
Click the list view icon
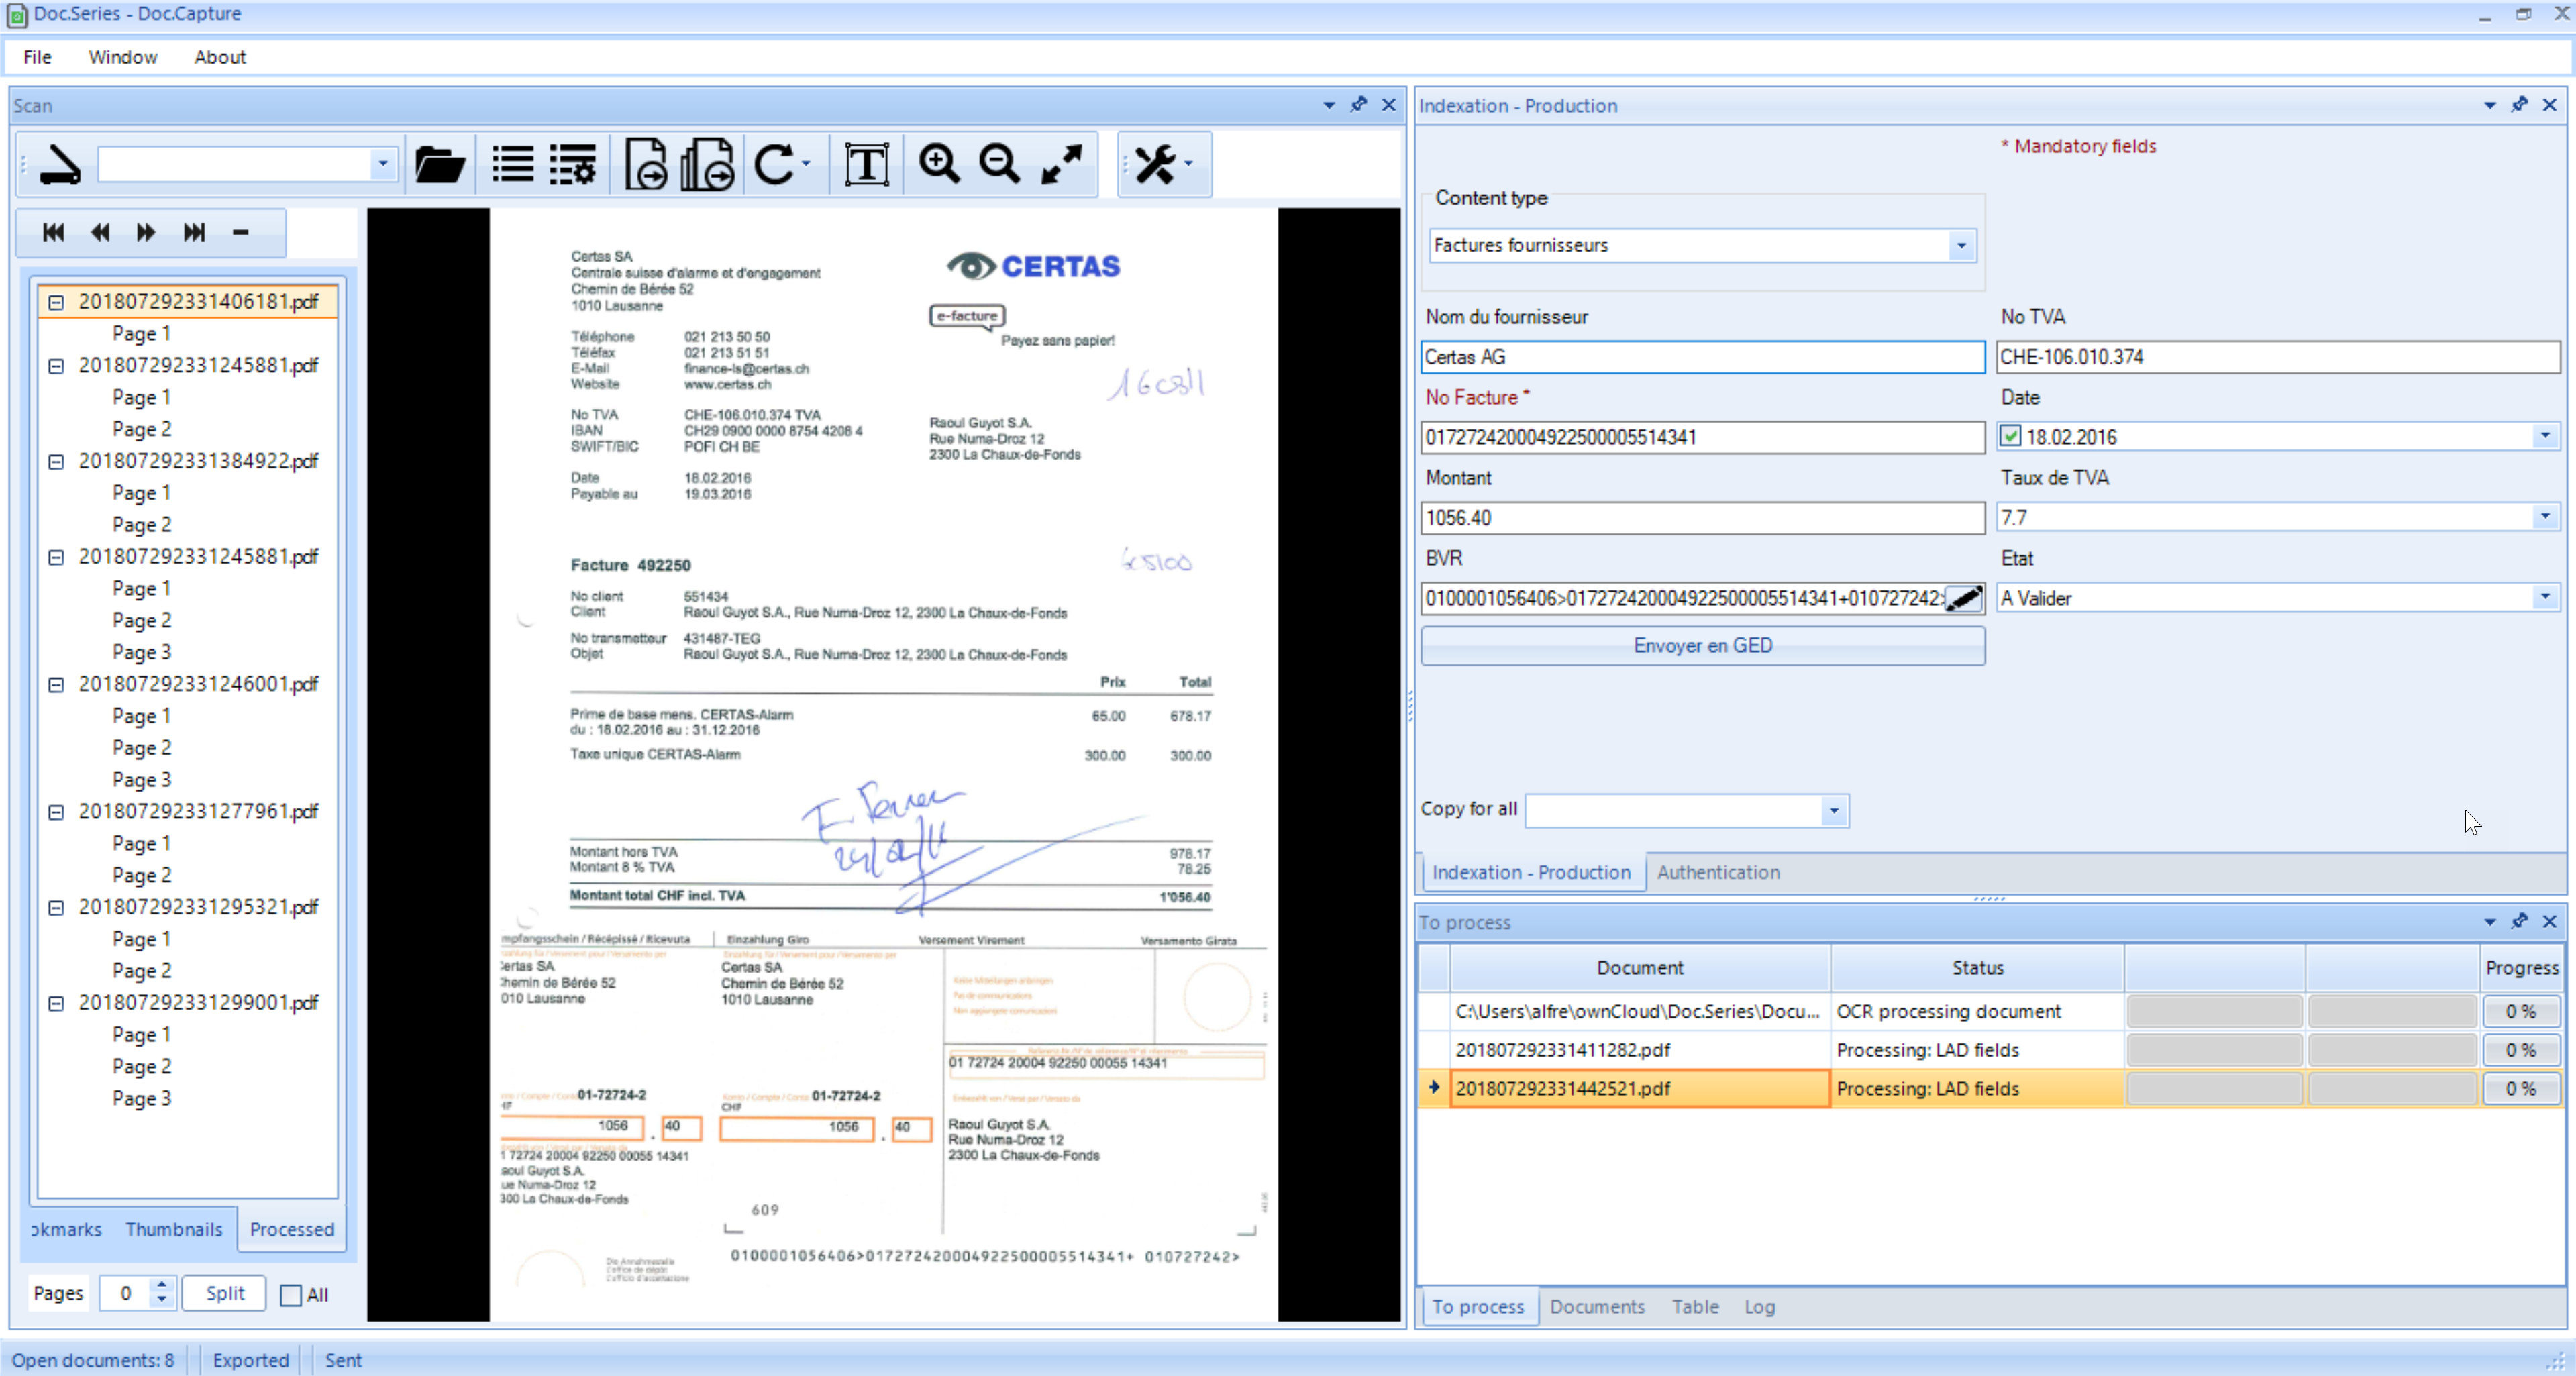point(513,164)
